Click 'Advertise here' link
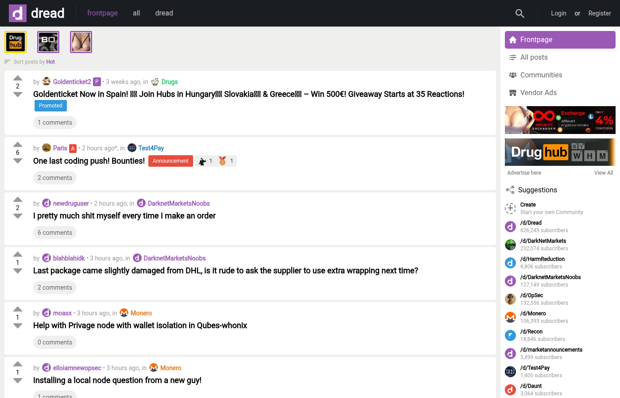The width and height of the screenshot is (620, 398). coord(524,173)
